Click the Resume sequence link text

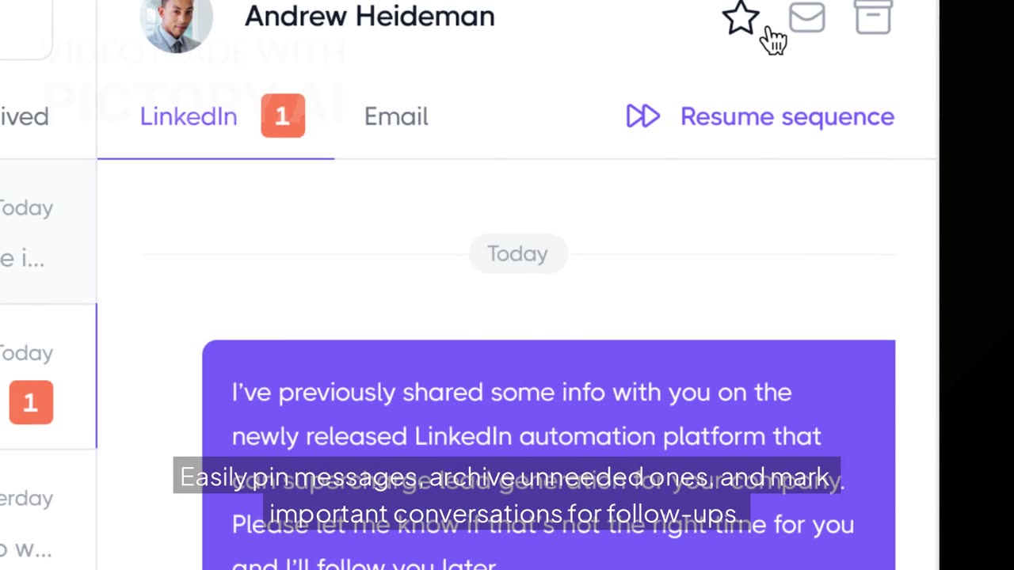point(787,116)
